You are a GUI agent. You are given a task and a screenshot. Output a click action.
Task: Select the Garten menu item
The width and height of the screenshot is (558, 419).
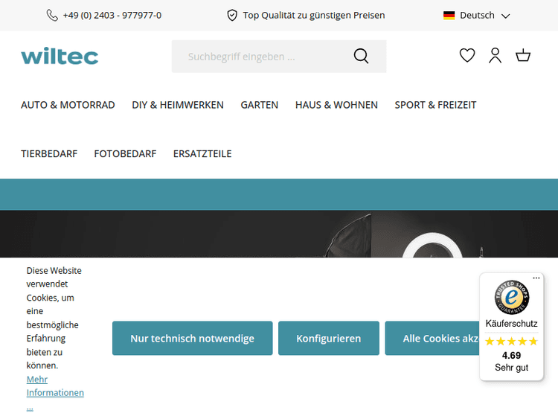(x=259, y=105)
